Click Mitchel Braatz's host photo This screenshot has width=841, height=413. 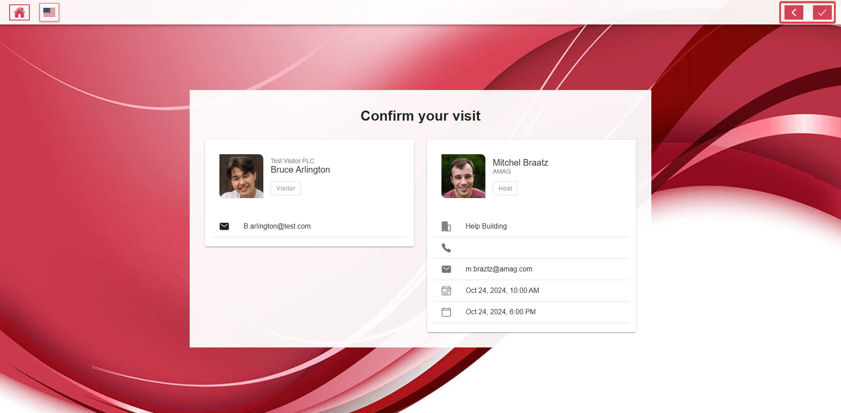tap(463, 176)
